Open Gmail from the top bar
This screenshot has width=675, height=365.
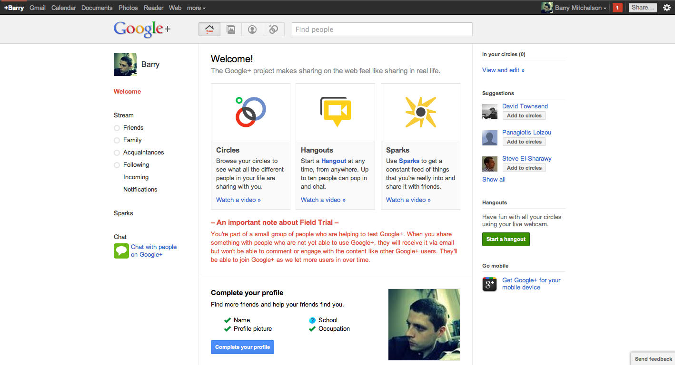(38, 8)
